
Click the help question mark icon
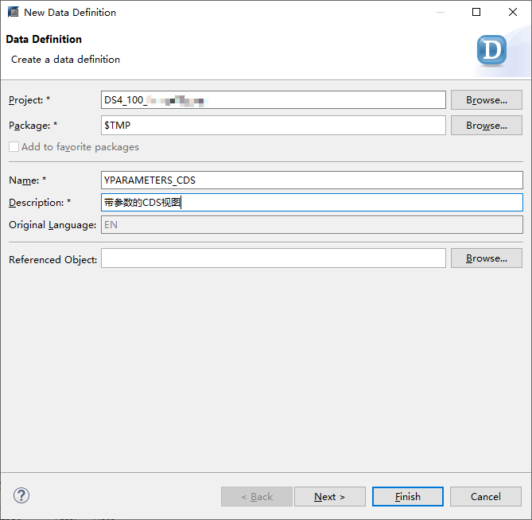click(21, 496)
